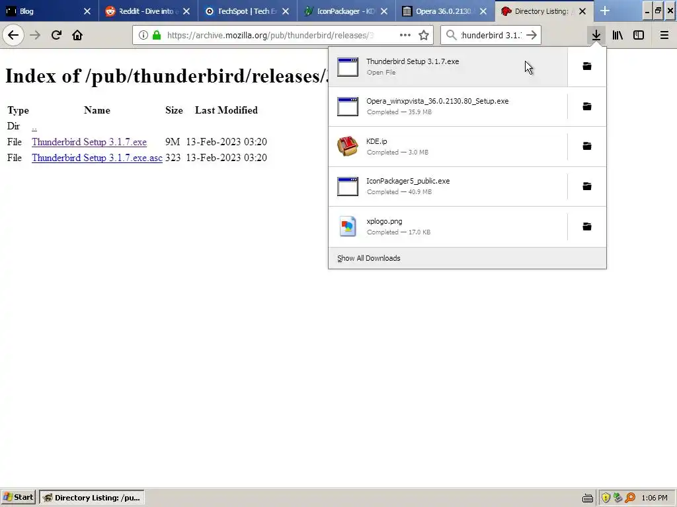This screenshot has width=677, height=507.
Task: Open the hamburger application menu
Action: pyautogui.click(x=664, y=35)
